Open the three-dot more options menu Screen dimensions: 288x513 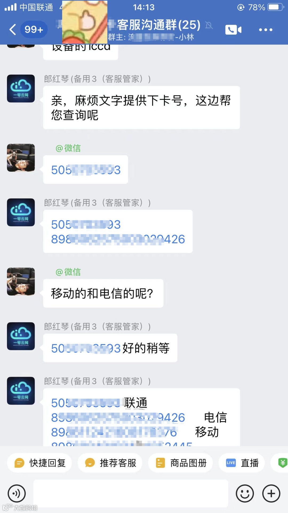click(x=266, y=30)
